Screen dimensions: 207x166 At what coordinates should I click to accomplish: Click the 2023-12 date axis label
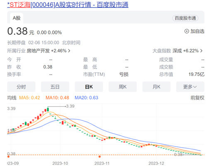pyautogui.click(x=156, y=164)
